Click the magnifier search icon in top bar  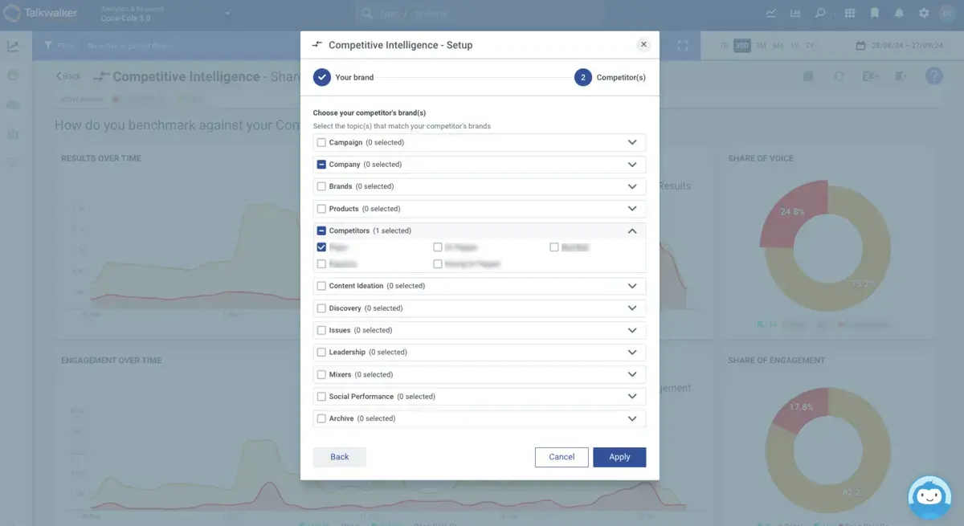pyautogui.click(x=820, y=14)
